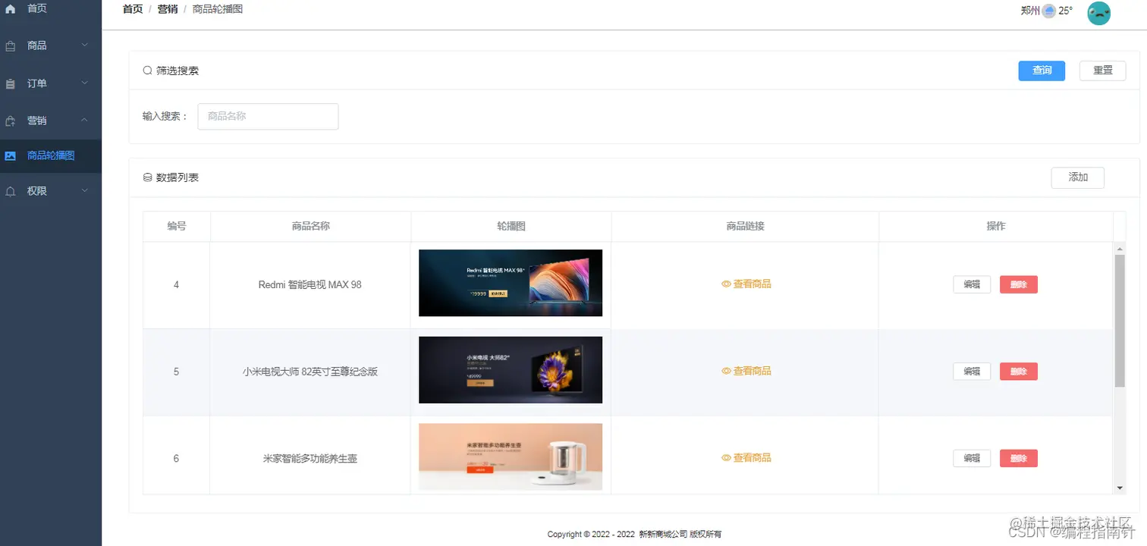Open the 商品 sidebar menu item
This screenshot has height=546, width=1147.
[51, 45]
